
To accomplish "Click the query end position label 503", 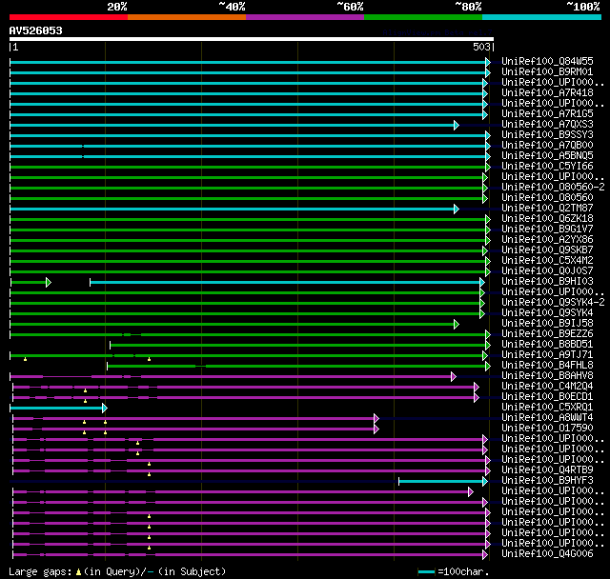I will coord(481,47).
